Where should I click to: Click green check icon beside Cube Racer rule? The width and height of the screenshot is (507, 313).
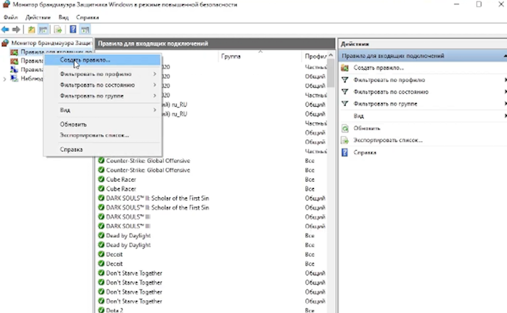pos(101,180)
